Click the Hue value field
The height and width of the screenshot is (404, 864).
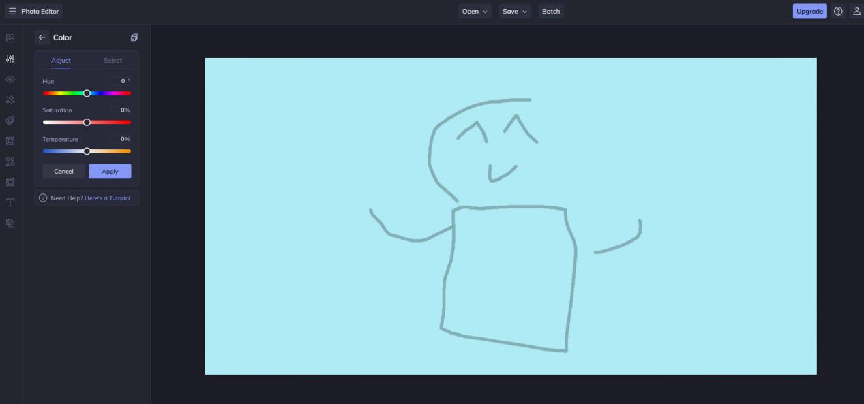121,81
